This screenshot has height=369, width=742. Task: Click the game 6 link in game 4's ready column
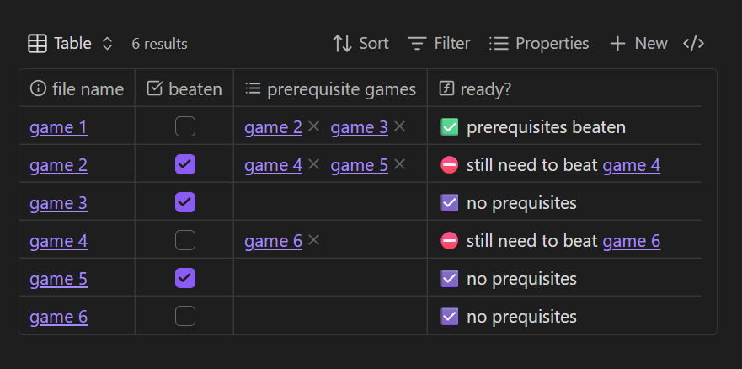631,241
